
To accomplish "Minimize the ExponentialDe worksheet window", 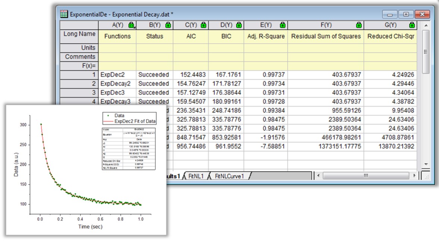I will pyautogui.click(x=390, y=14).
